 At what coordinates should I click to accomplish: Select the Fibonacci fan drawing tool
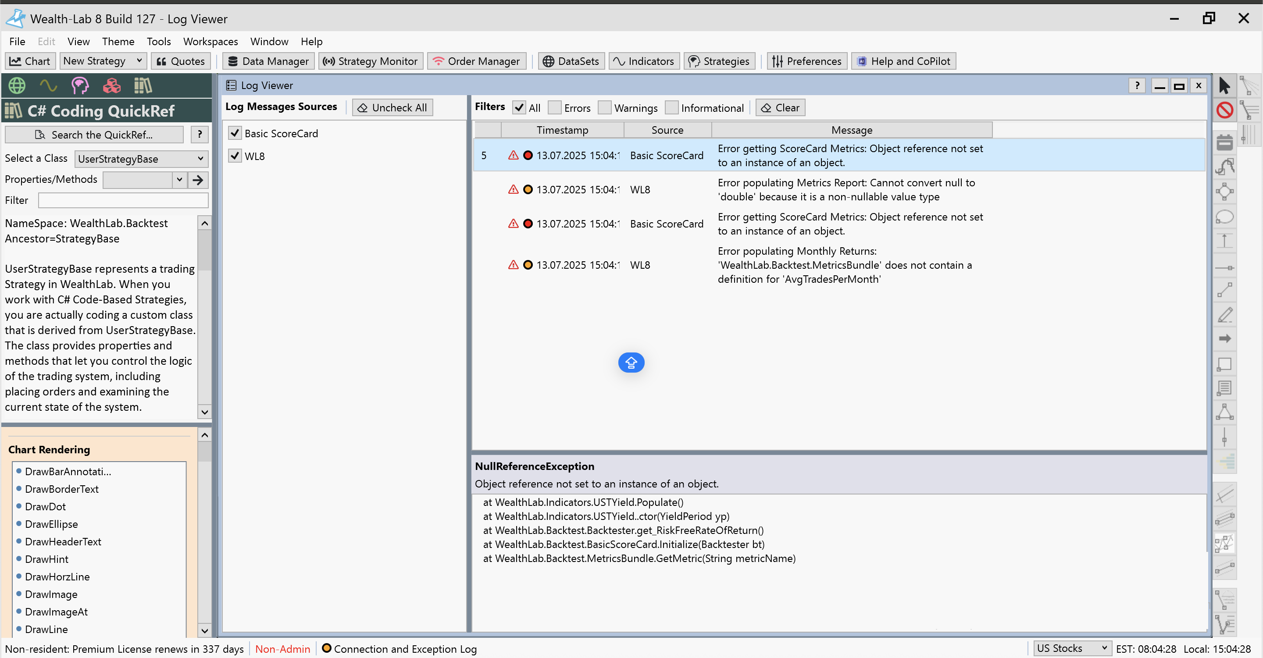[1249, 86]
